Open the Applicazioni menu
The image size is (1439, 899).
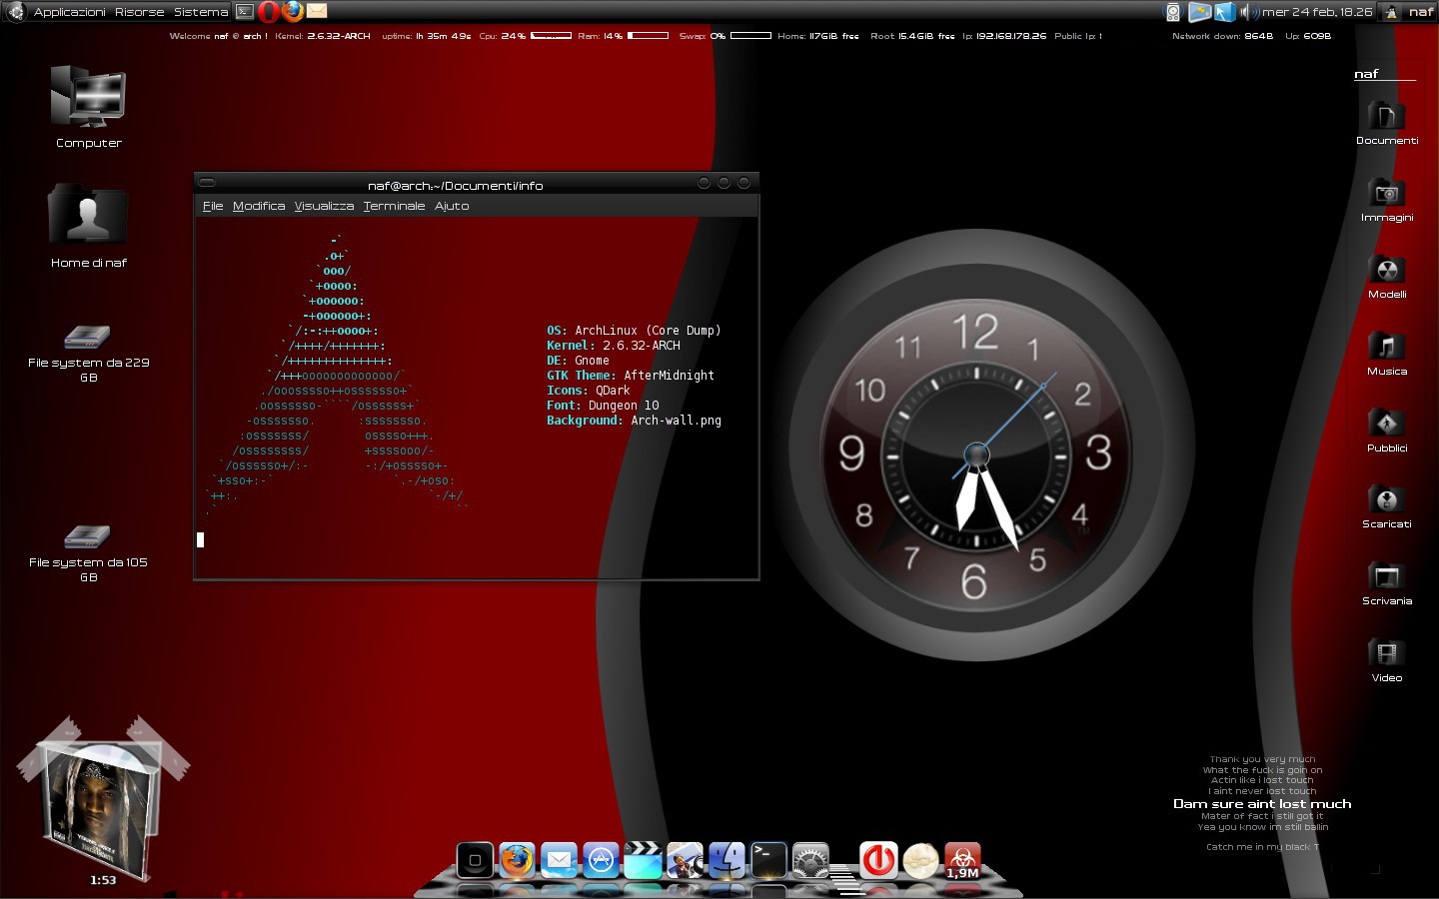click(69, 12)
